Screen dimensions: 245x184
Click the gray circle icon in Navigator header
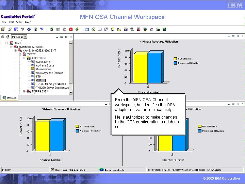tap(2, 37)
